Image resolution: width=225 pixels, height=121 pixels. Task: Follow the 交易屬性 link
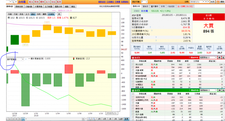click(x=110, y=2)
